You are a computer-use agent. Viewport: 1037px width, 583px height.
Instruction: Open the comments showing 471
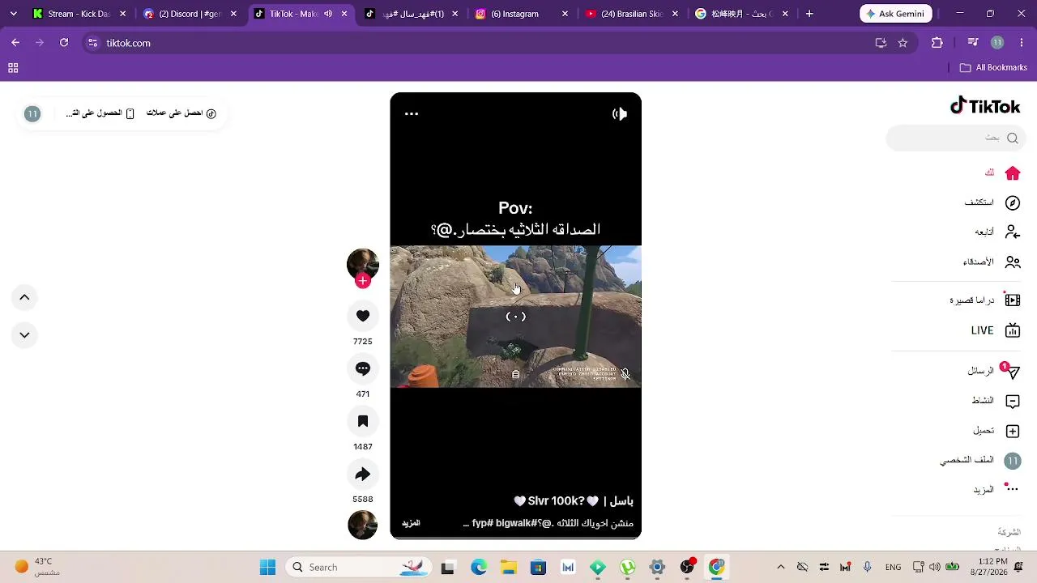[x=363, y=368]
